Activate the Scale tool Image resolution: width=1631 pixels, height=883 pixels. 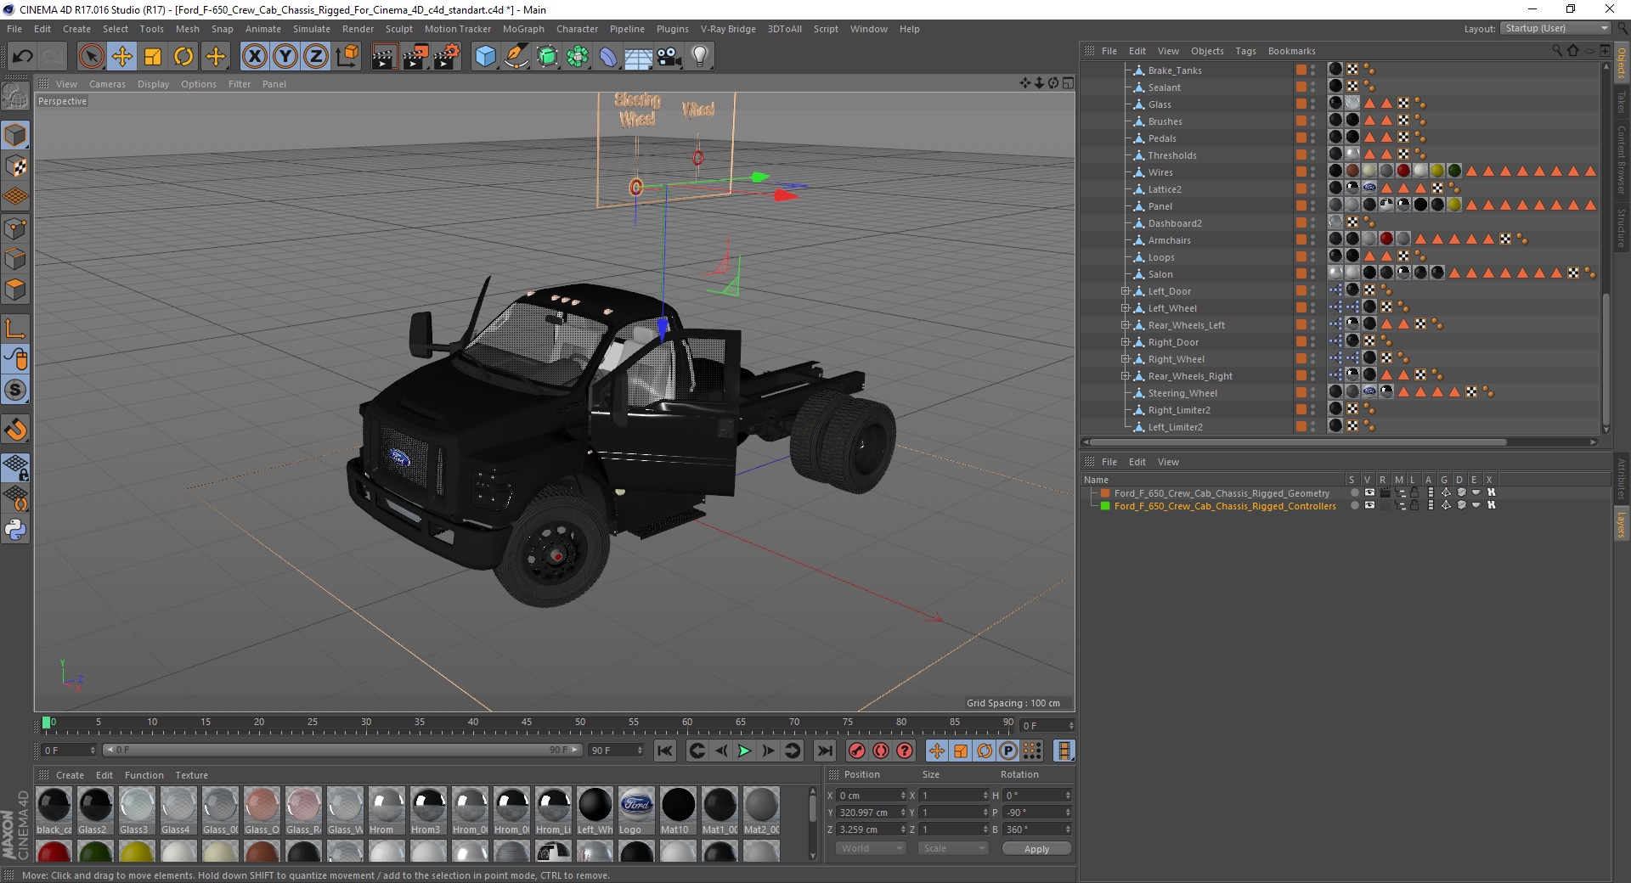click(x=153, y=57)
